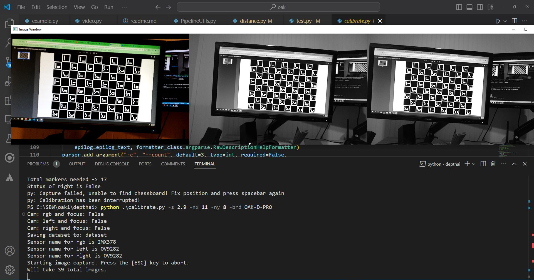Open the Explorer view in the activity bar
This screenshot has height=280, width=534.
click(x=9, y=23)
